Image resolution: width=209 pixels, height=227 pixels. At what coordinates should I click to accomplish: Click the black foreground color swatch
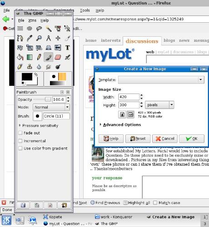coord(27,77)
